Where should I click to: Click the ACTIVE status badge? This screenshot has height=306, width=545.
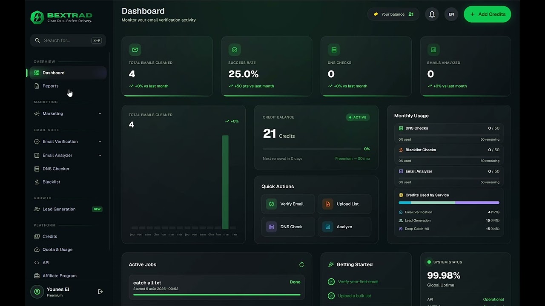358,117
